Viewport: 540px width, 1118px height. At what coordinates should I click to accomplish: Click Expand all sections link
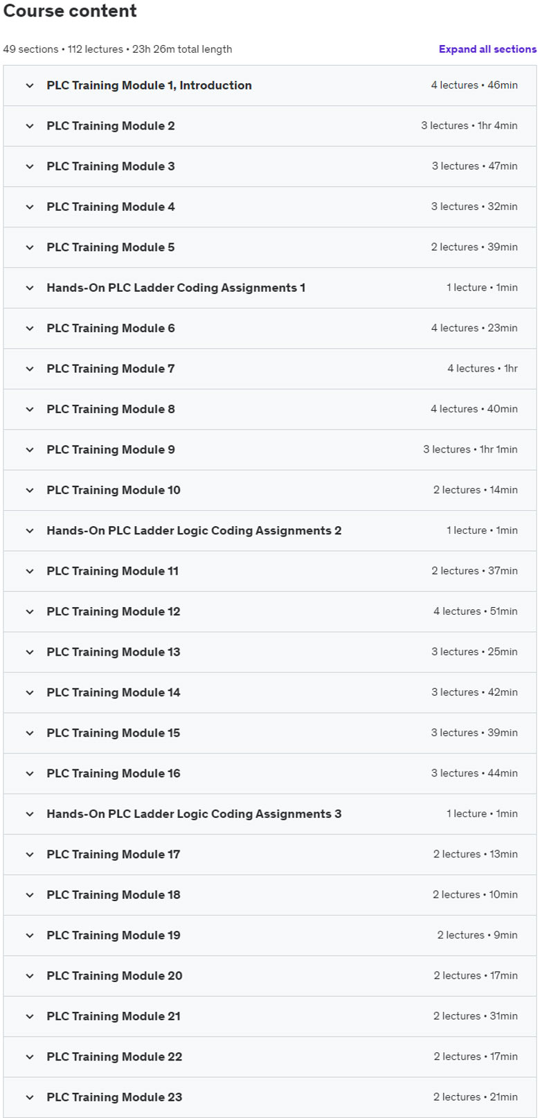(487, 49)
